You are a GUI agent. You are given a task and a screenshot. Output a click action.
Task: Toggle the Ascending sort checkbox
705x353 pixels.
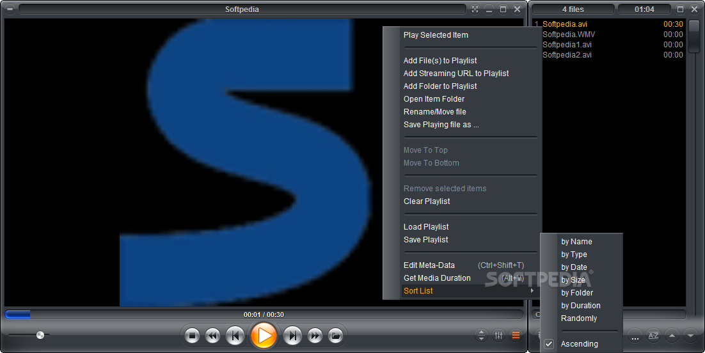click(548, 344)
